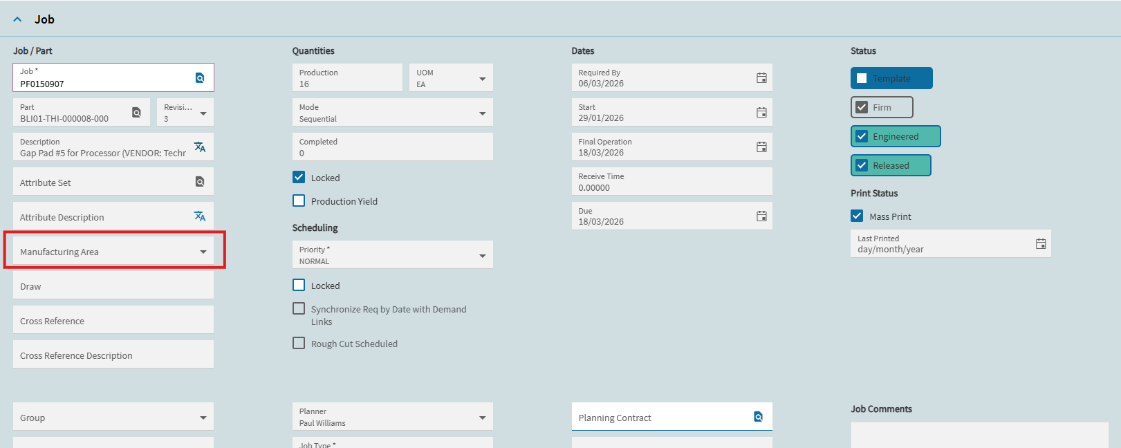Open Final Operation calendar icon
This screenshot has height=448, width=1121.
point(761,147)
